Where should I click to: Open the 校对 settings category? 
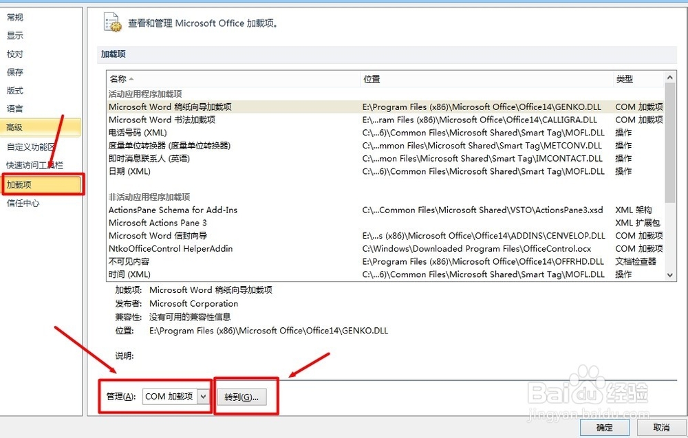click(15, 54)
